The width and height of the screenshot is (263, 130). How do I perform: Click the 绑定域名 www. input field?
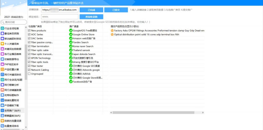tap(60, 17)
